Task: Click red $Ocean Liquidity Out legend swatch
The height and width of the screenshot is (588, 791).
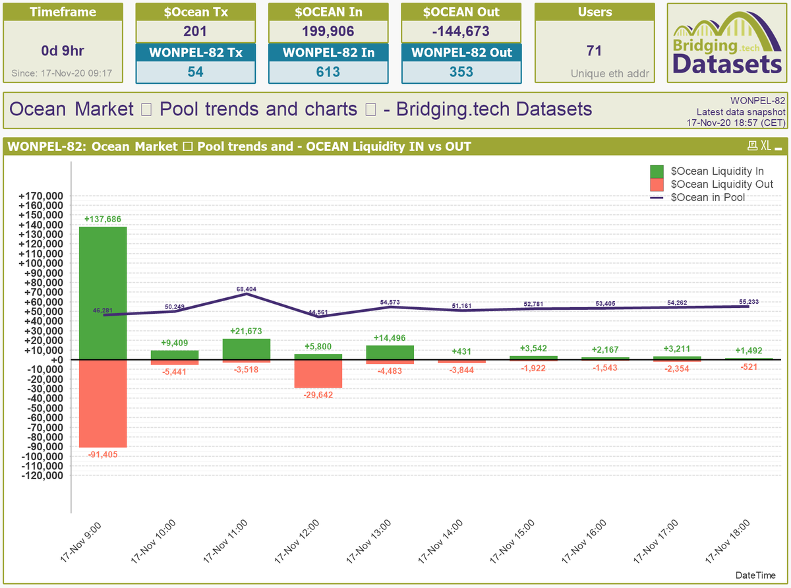Action: click(658, 185)
